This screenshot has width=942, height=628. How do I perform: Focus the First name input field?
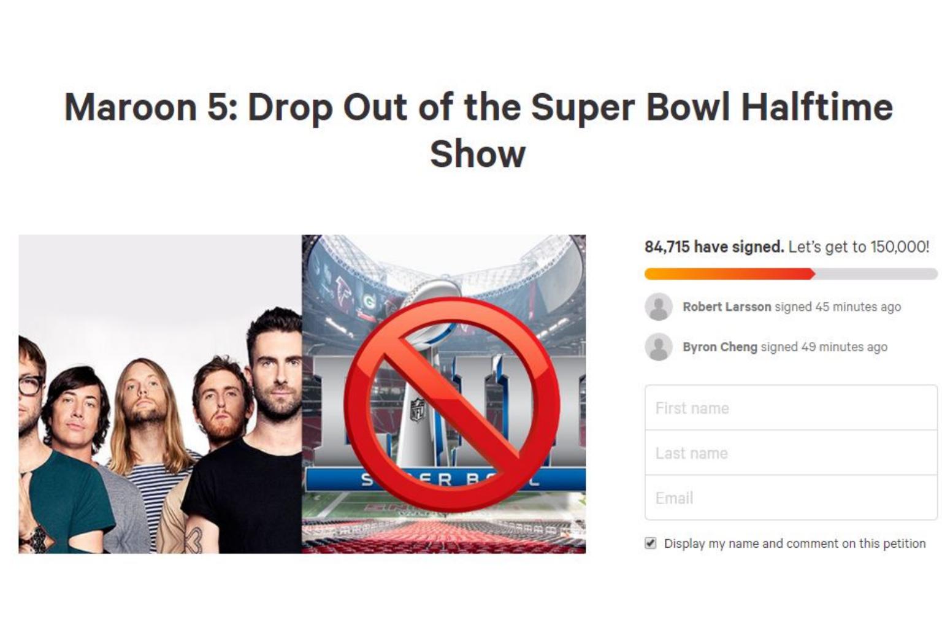791,408
